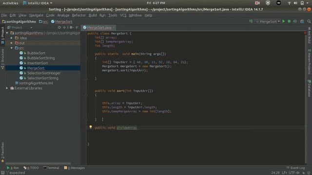Screen dimensions: 312x175
Task: Open the Messages tool window
Action: coord(74,168)
